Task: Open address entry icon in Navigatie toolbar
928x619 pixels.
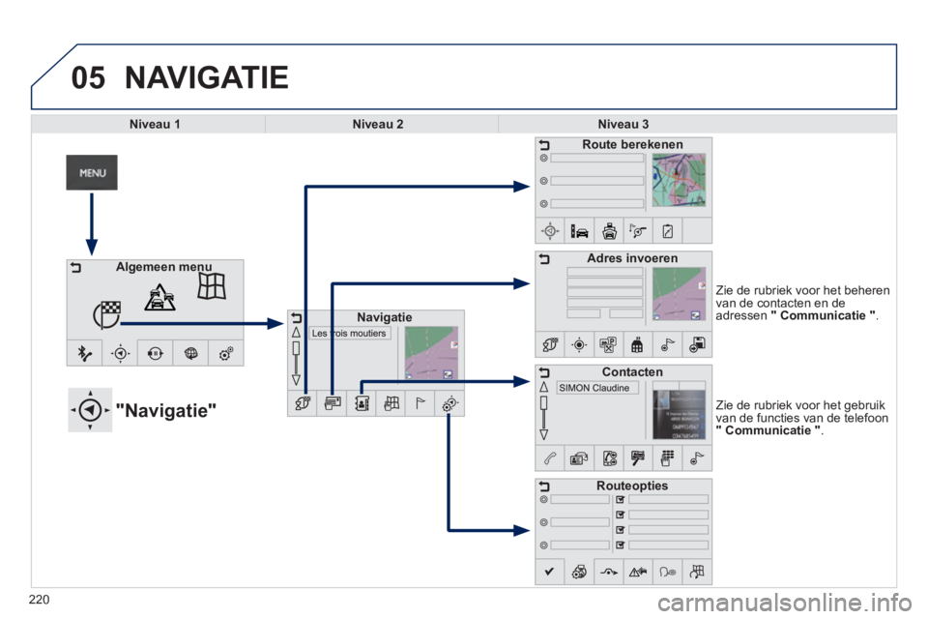Action: pos(332,403)
